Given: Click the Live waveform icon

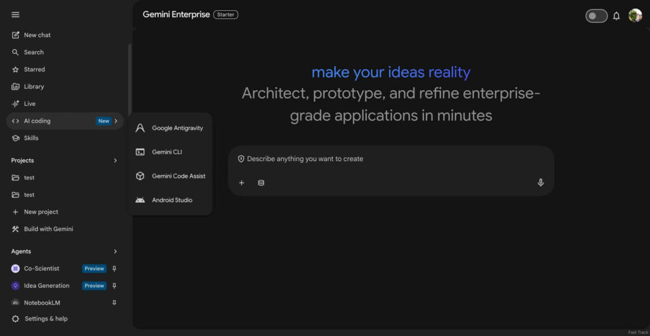Looking at the screenshot, I should [15, 104].
